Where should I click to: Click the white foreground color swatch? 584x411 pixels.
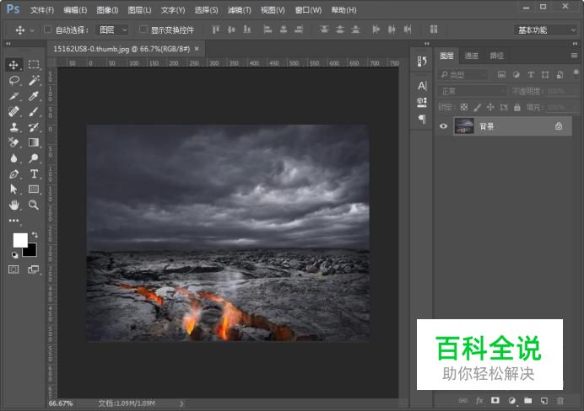click(x=19, y=240)
